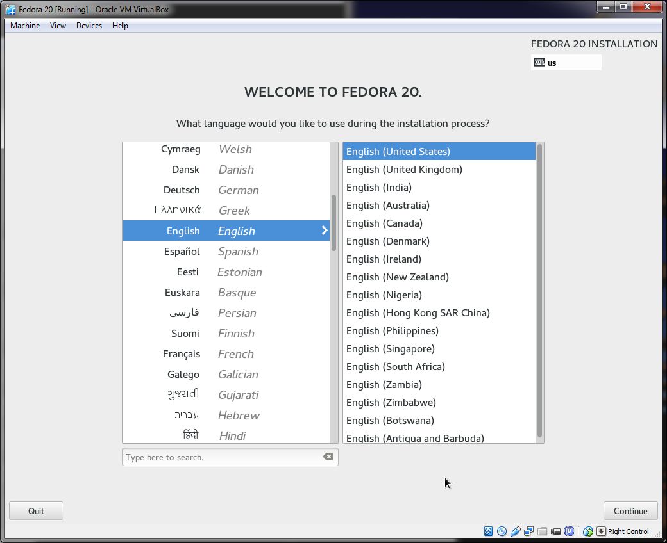The height and width of the screenshot is (543, 667).
Task: Select the Gujarati language row
Action: pos(226,395)
